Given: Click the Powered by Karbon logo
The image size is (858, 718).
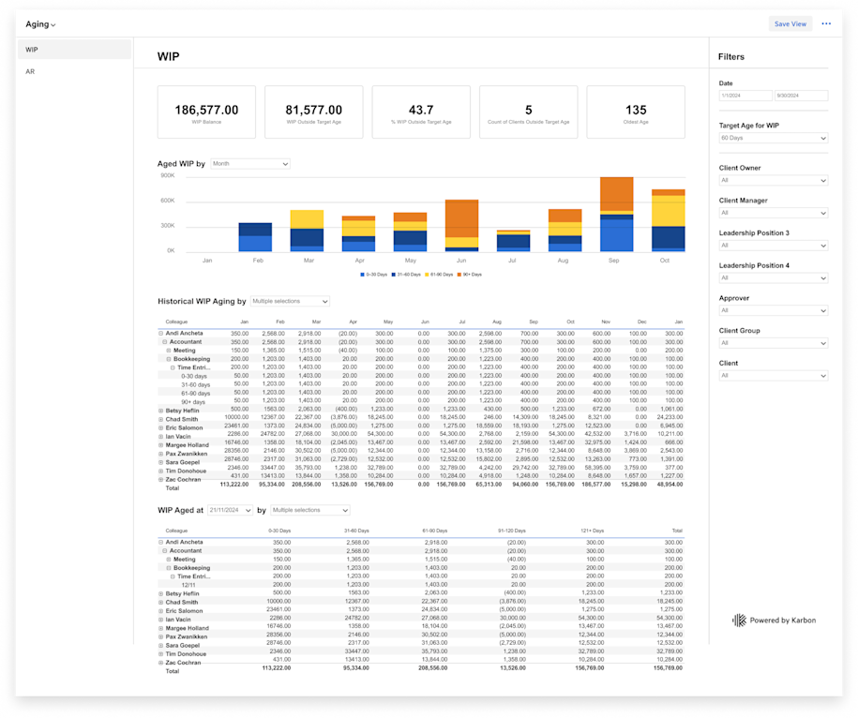Looking at the screenshot, I should tap(775, 620).
